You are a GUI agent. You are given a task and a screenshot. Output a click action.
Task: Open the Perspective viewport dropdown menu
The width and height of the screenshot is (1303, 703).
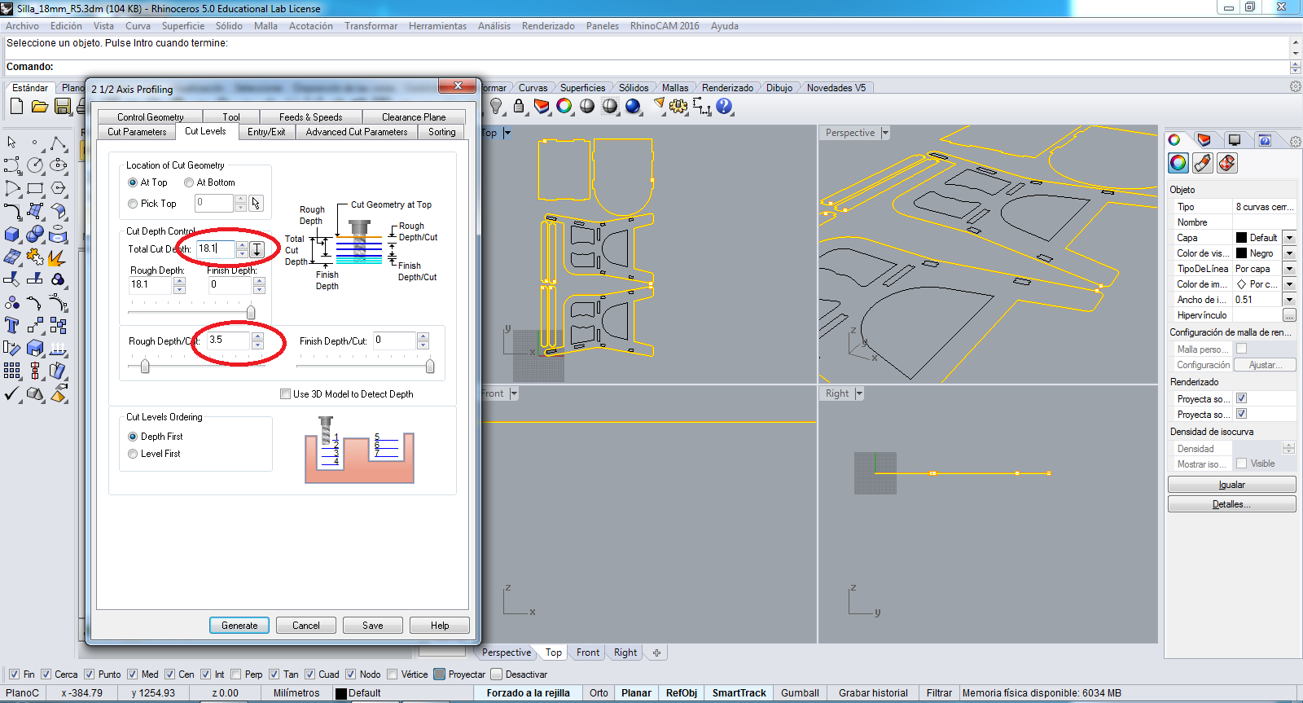pos(885,133)
